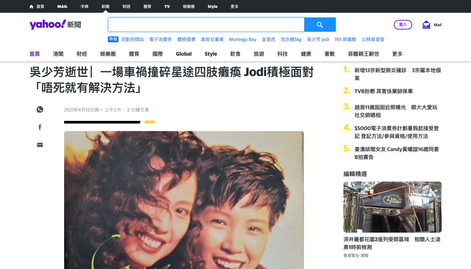Open MAIL in top navigation bar
The height and width of the screenshot is (269, 471).
tap(62, 7)
